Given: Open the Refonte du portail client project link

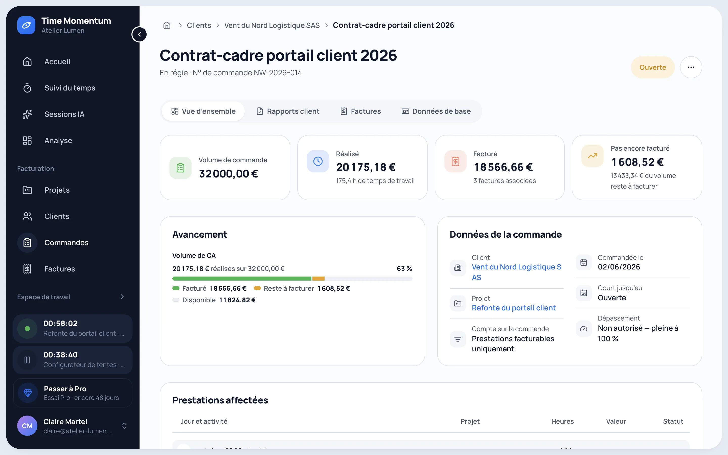Looking at the screenshot, I should coord(513,308).
